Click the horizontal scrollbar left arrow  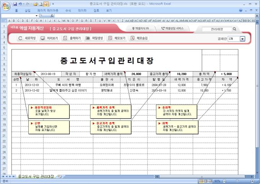[156, 177]
